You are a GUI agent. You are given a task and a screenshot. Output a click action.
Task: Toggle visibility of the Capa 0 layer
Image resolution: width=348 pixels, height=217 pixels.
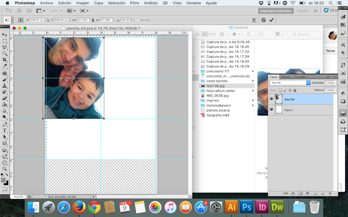(272, 110)
